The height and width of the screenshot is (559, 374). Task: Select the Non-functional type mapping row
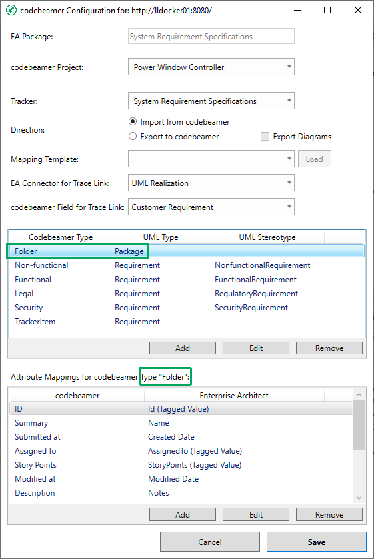pyautogui.click(x=187, y=265)
